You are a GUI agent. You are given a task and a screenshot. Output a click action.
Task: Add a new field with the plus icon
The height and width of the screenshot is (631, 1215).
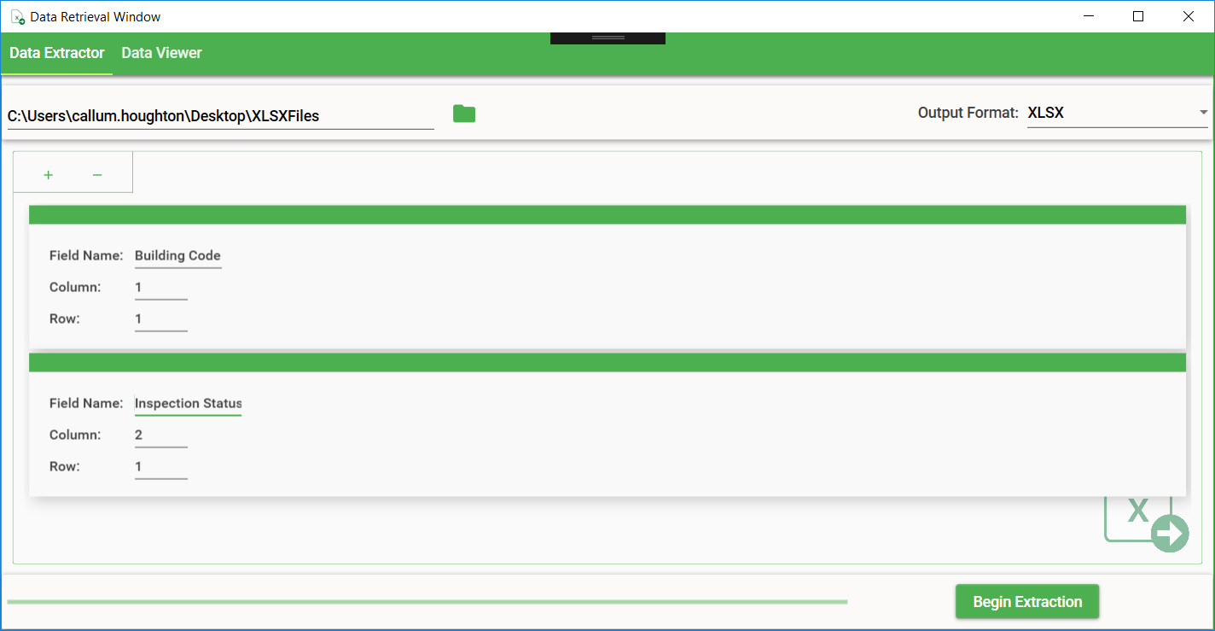49,175
